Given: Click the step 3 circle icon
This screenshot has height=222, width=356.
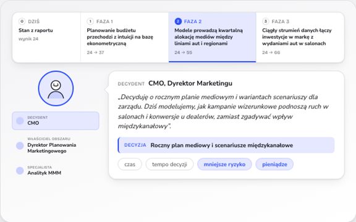Looking at the screenshot, I should point(265,22).
